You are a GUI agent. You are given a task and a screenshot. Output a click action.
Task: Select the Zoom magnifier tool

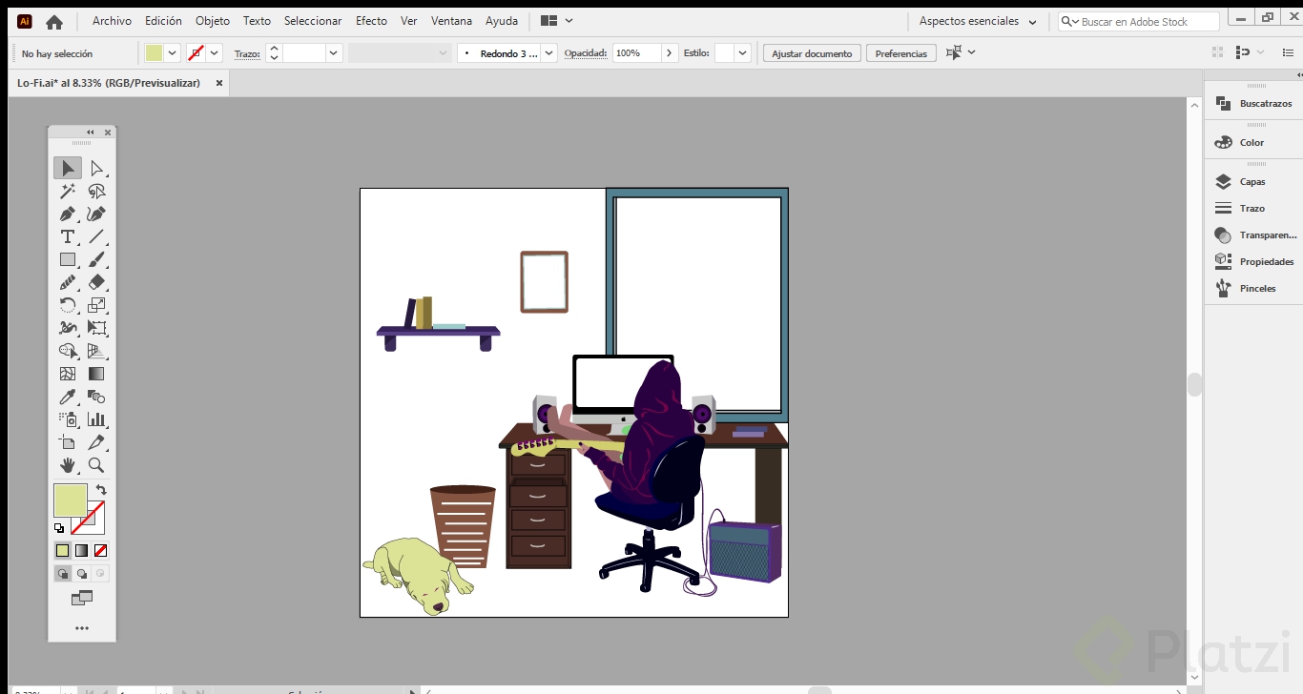(x=96, y=466)
